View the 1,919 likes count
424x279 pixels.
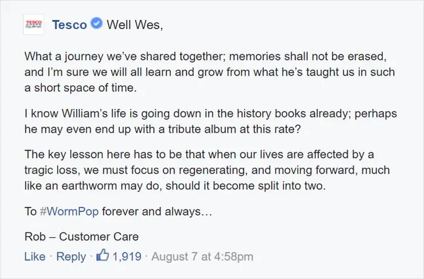[127, 257]
